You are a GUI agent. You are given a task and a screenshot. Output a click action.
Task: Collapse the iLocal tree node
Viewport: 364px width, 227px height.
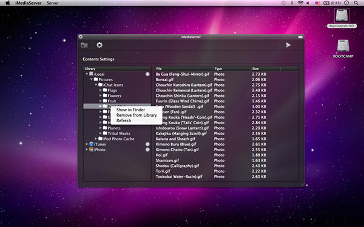click(x=87, y=74)
